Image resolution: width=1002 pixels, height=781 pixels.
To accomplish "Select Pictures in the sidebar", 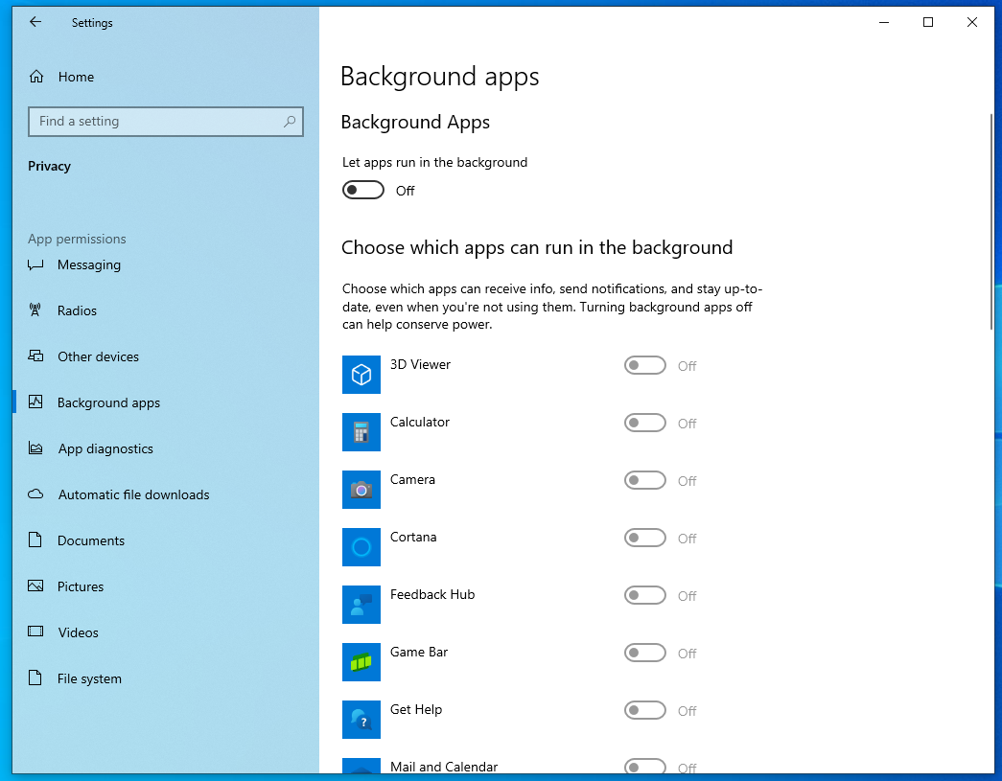I will pyautogui.click(x=166, y=586).
